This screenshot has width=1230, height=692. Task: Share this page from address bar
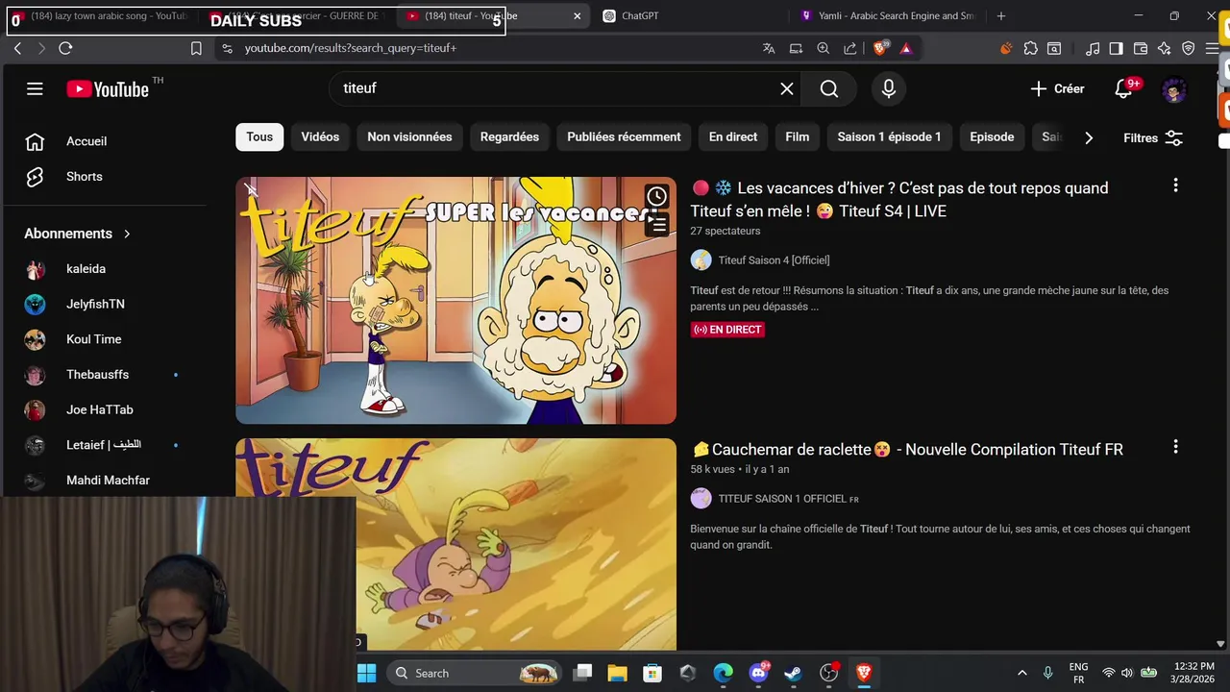[x=850, y=48]
